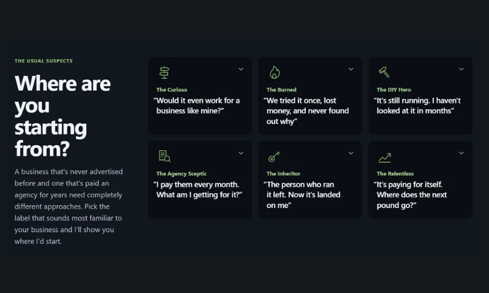The height and width of the screenshot is (293, 489).
Task: Click the "Where are you starting from?" heading
Action: click(62, 116)
